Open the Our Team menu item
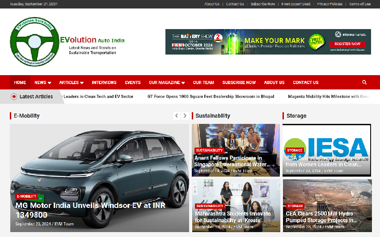 coord(203,82)
